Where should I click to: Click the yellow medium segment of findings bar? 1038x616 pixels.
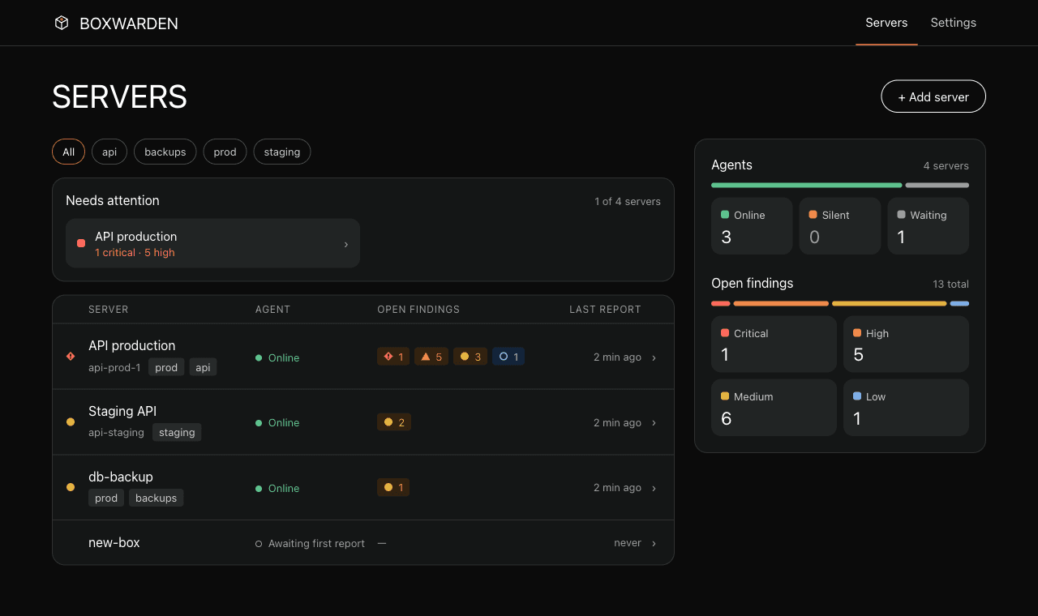(889, 303)
